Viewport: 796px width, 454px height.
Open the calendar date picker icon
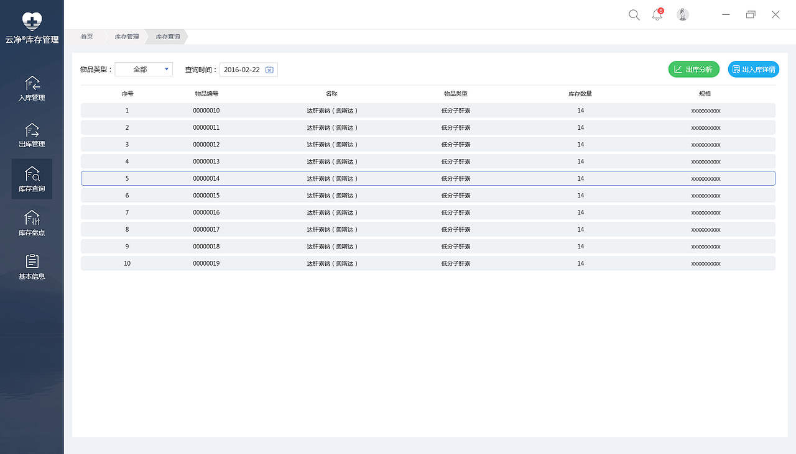[269, 70]
